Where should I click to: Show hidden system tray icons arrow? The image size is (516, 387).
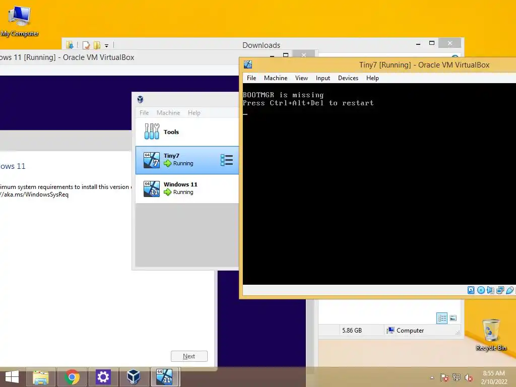coord(432,377)
